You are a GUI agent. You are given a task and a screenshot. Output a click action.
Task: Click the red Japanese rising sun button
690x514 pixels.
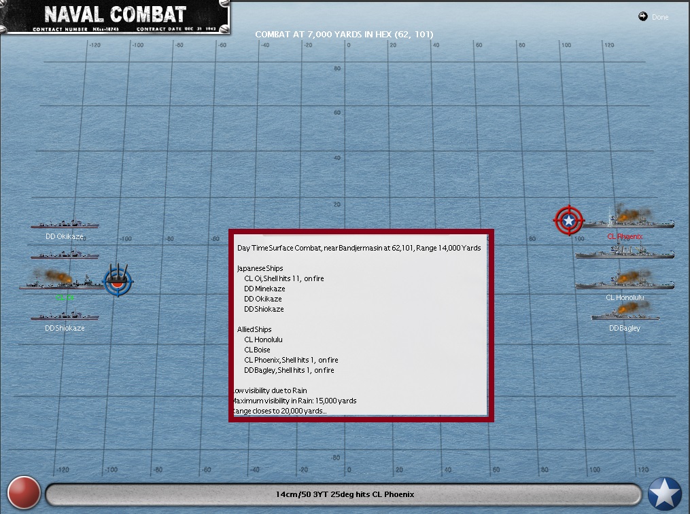click(24, 492)
